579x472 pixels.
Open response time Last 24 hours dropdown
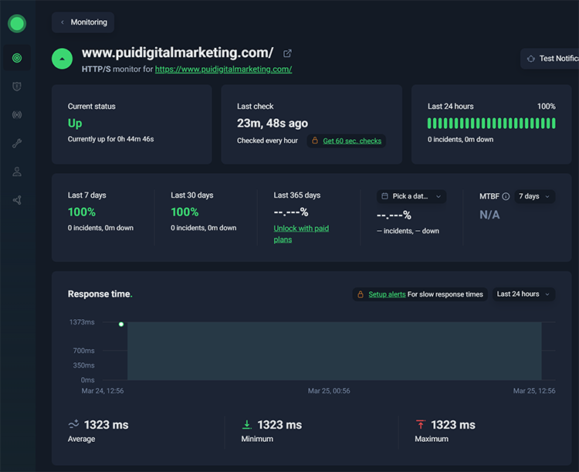tap(523, 294)
